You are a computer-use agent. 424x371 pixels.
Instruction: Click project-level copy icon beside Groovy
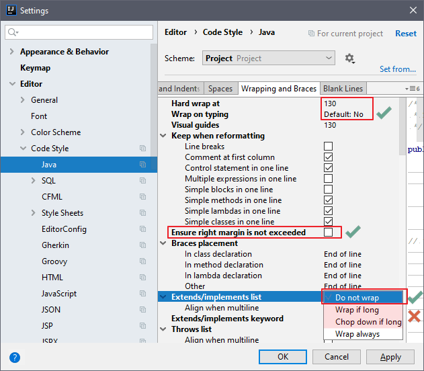[x=142, y=261]
